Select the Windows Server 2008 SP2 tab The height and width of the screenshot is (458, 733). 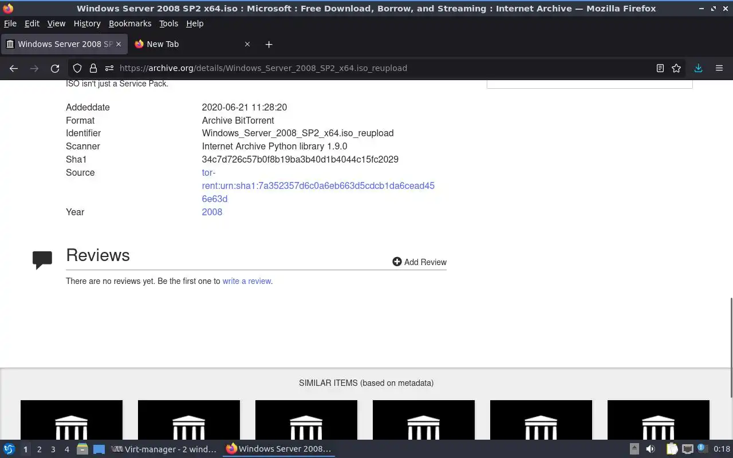(x=64, y=44)
